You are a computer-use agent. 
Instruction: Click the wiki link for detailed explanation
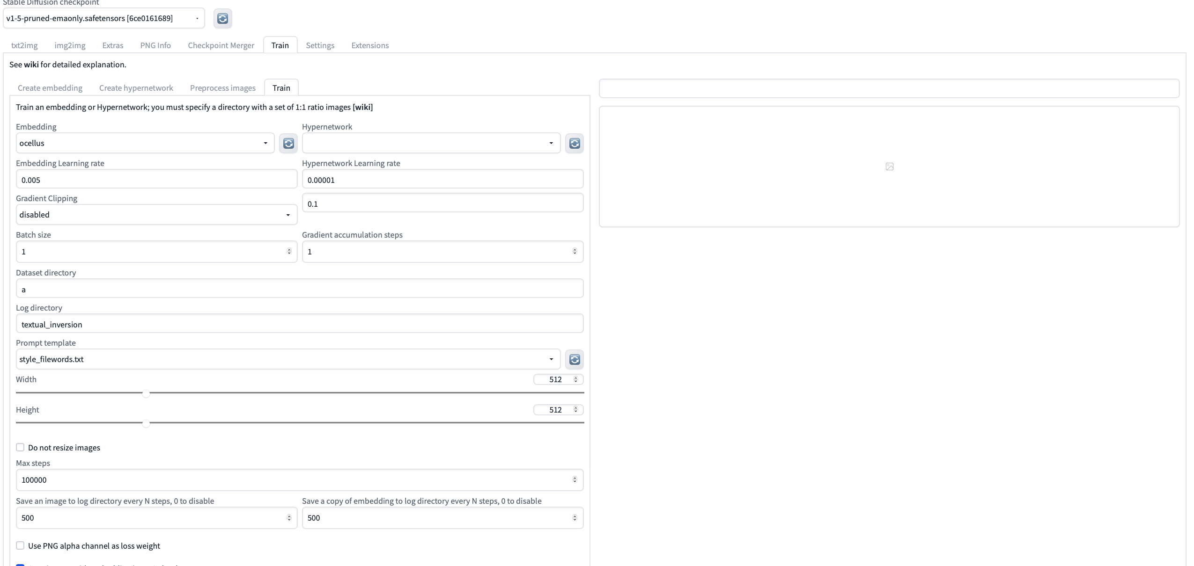pos(31,64)
